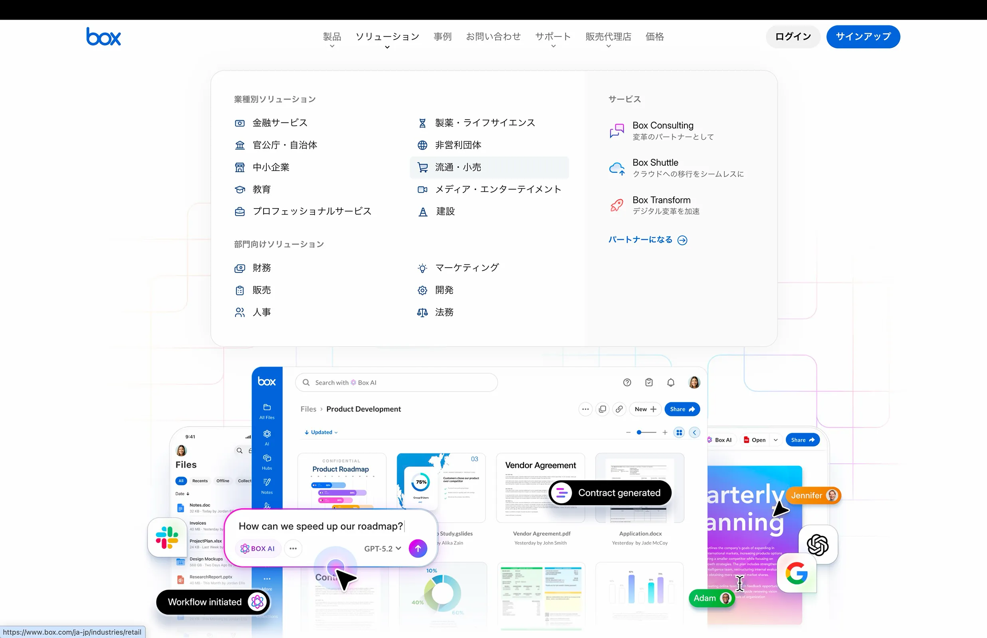
Task: Click the arrow circle beside パートナーになる
Action: click(682, 240)
